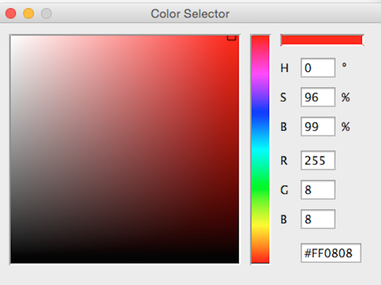Select the green G value field
Image resolution: width=381 pixels, height=285 pixels.
click(317, 190)
